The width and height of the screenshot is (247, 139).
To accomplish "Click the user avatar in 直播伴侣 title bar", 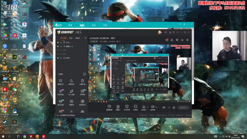I will 160,32.
